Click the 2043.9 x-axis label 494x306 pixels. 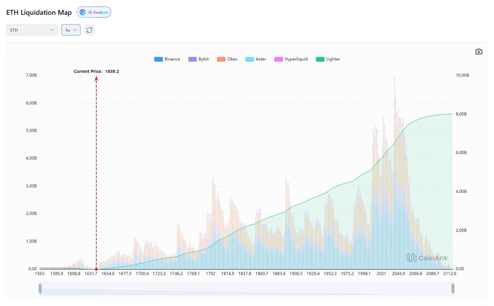tap(398, 274)
